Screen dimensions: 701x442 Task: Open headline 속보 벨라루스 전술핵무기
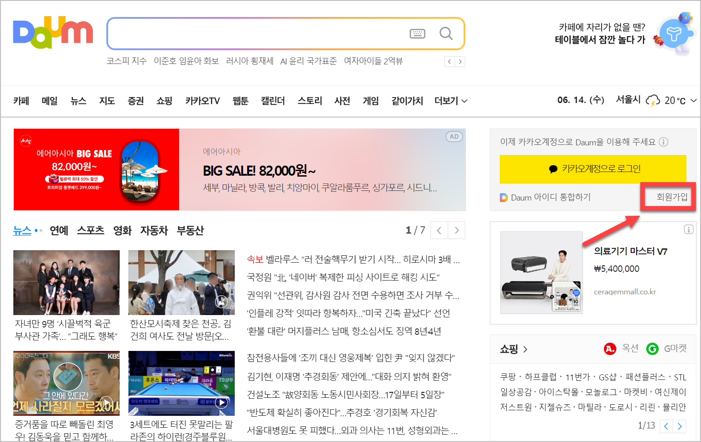353,259
